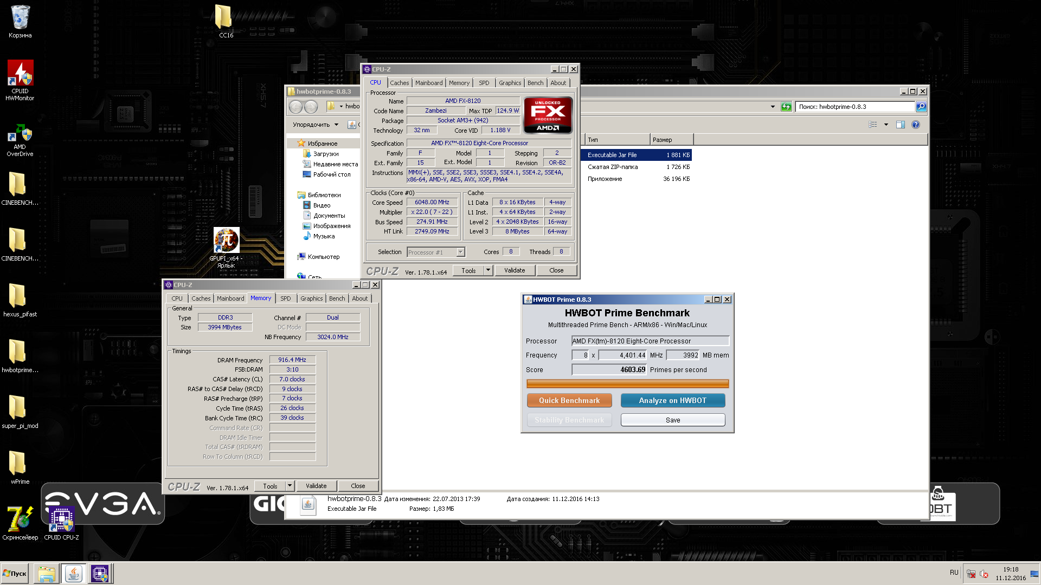Switch to Mainboard tab in top CPU-Z
This screenshot has height=585, width=1041.
pos(429,83)
